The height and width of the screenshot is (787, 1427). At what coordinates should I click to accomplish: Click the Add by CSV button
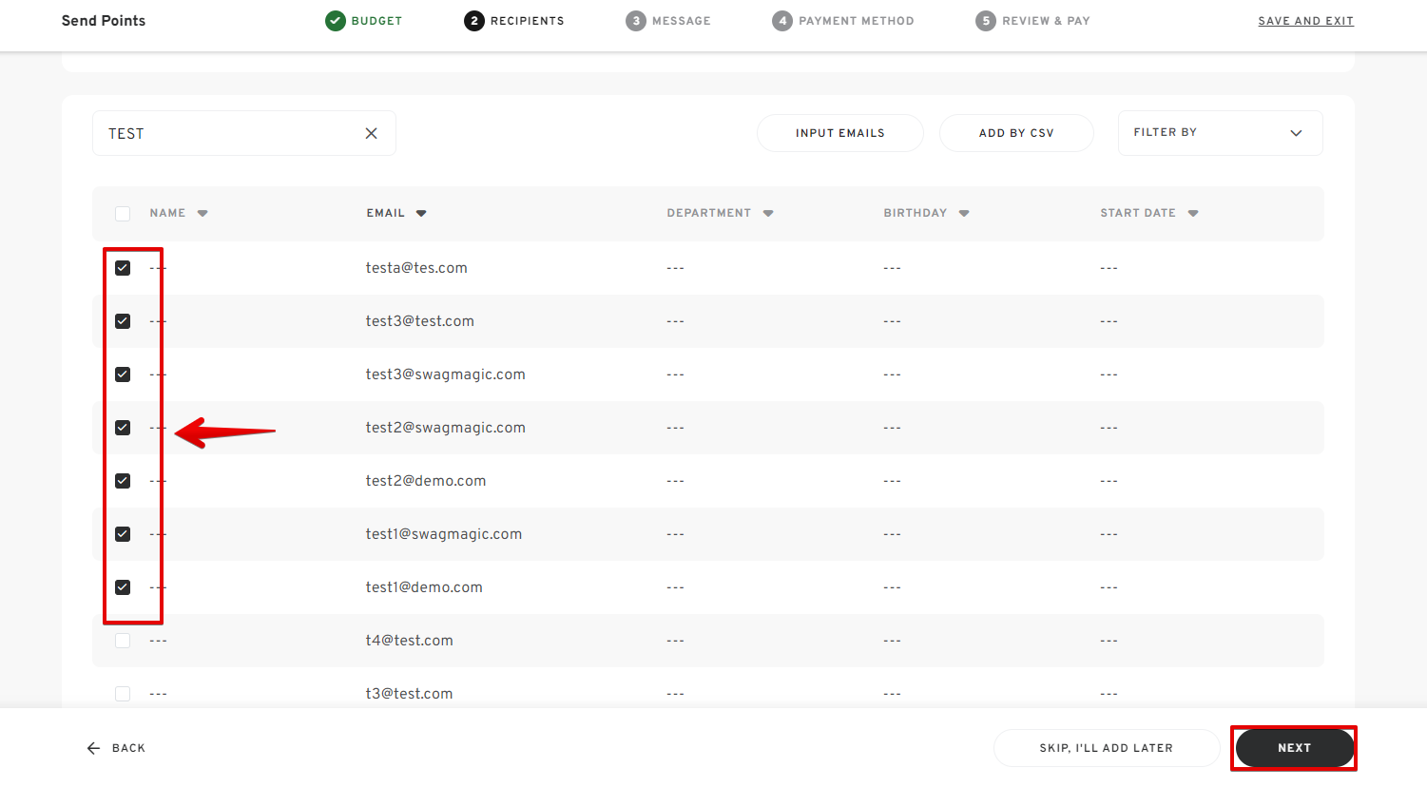point(1016,133)
